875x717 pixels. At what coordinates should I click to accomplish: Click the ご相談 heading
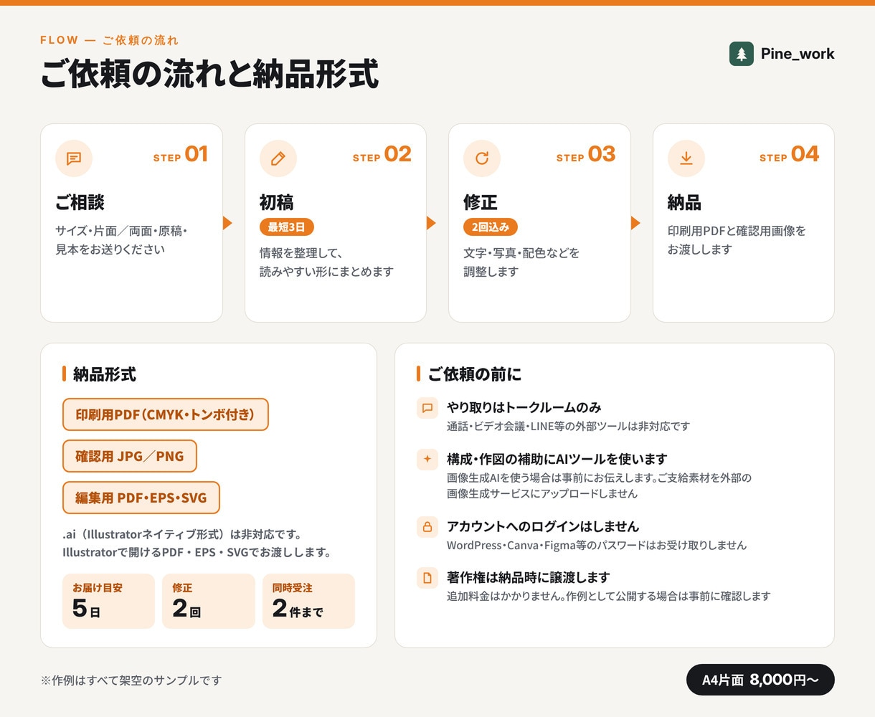pyautogui.click(x=80, y=203)
